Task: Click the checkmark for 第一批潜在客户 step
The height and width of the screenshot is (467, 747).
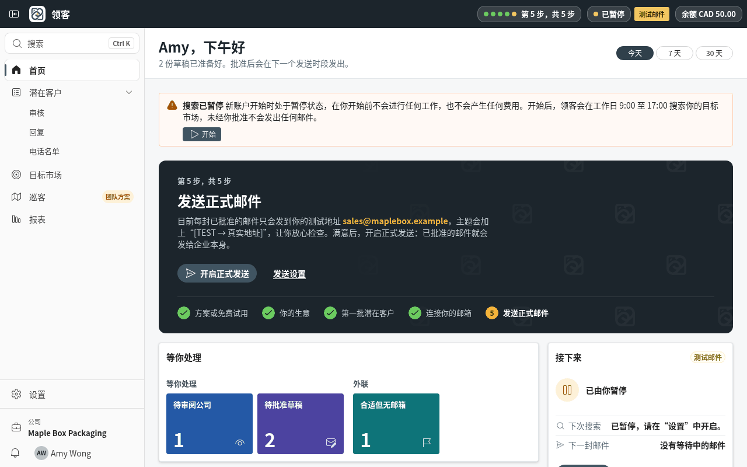Action: 330,313
